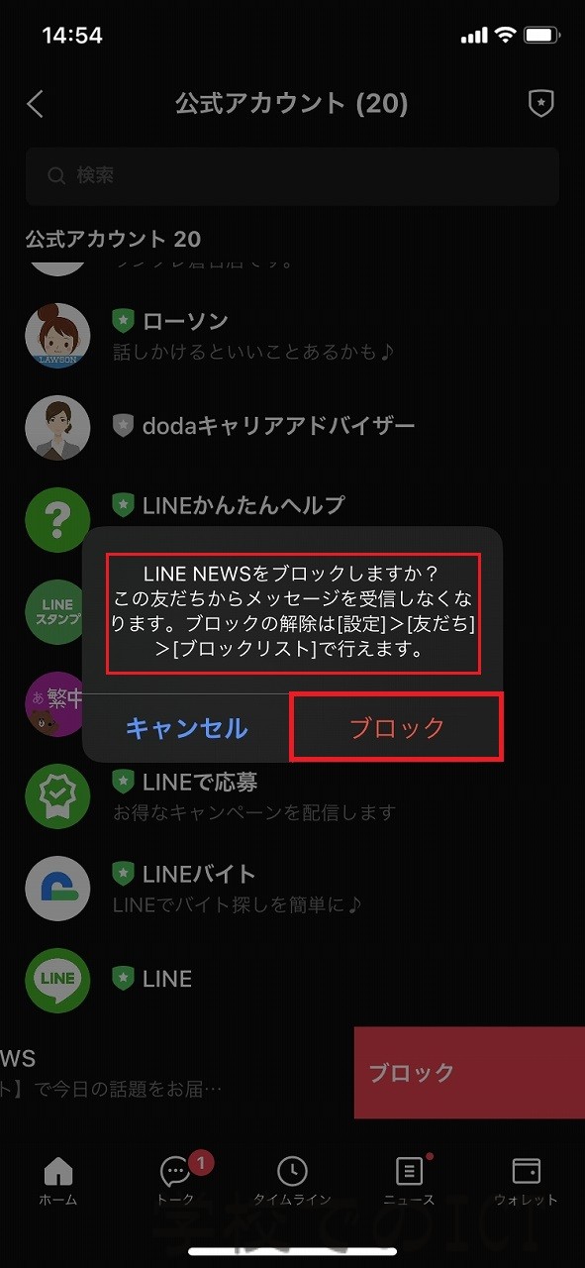Tap the LINEバイト avatar icon

tap(57, 887)
